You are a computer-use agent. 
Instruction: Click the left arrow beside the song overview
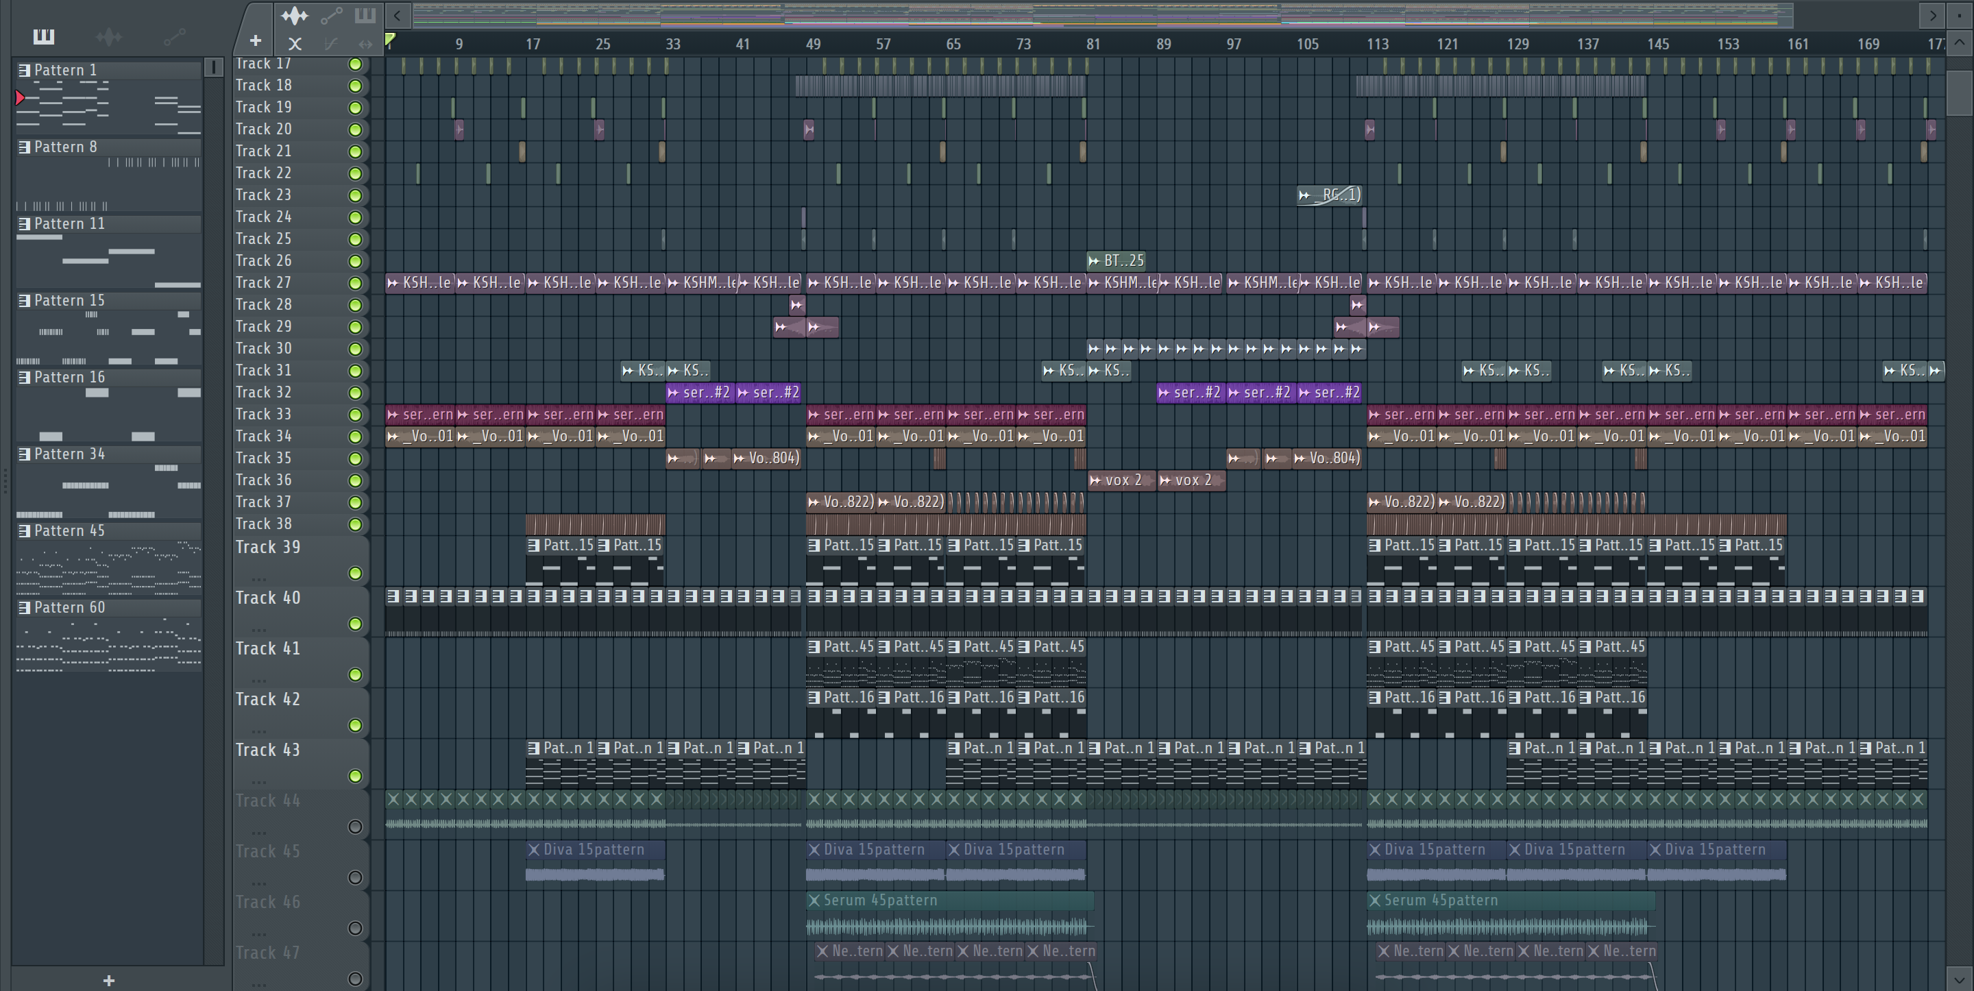pyautogui.click(x=397, y=14)
